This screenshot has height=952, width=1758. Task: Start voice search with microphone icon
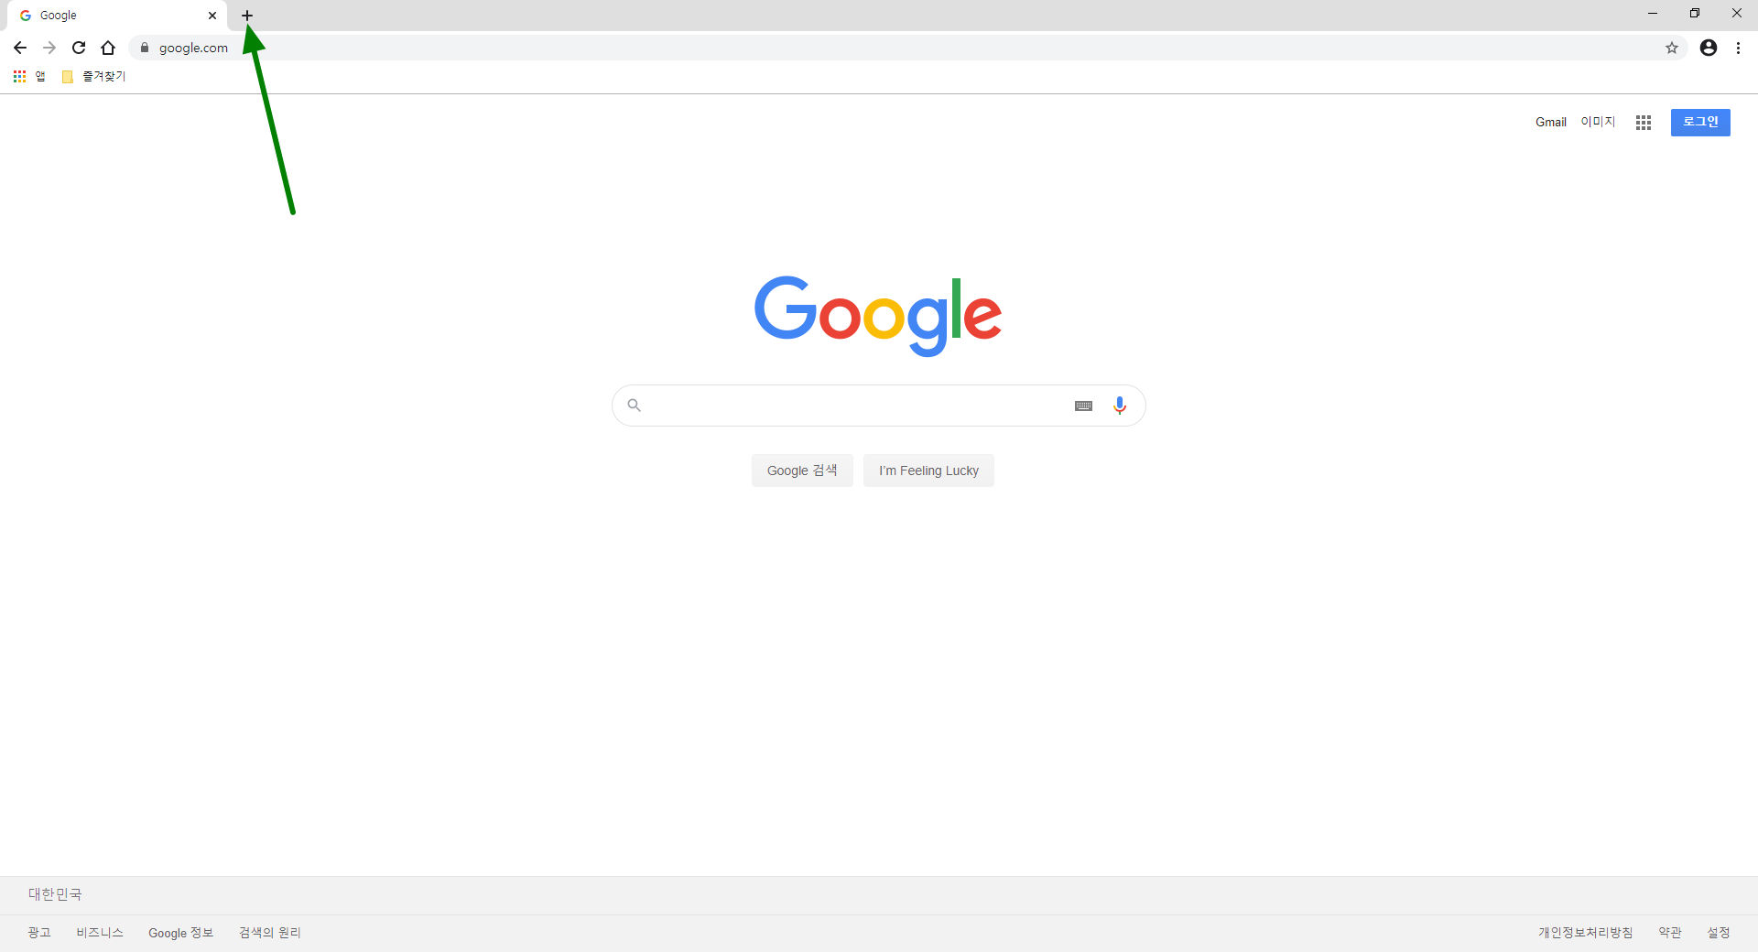click(1119, 406)
